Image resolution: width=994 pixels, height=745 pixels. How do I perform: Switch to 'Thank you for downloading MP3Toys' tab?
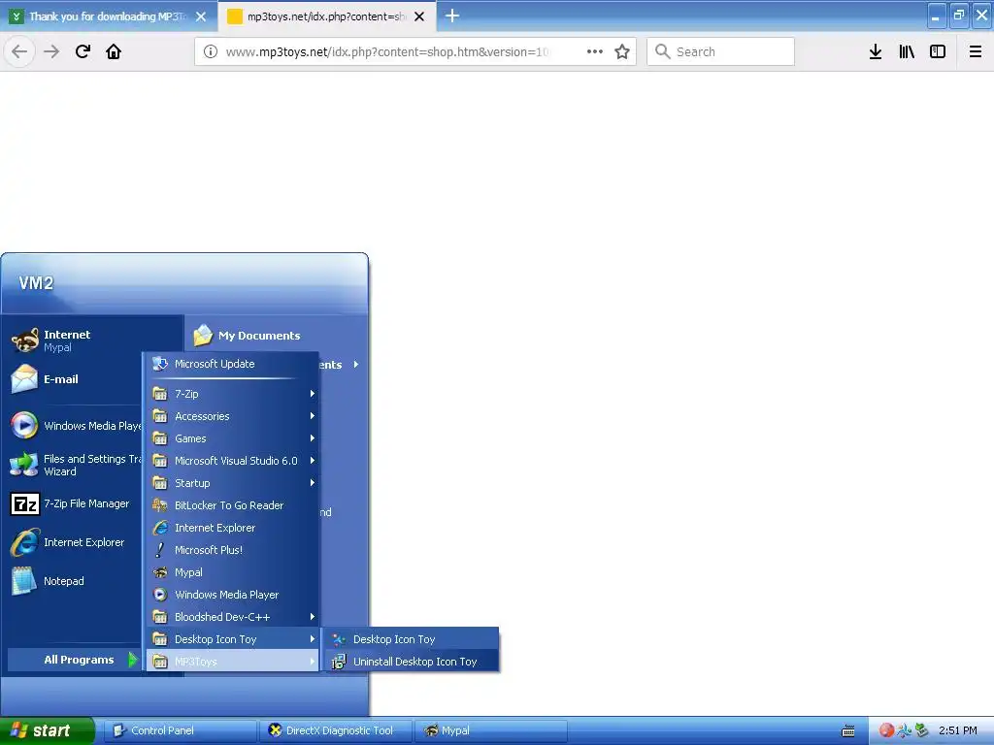click(109, 16)
